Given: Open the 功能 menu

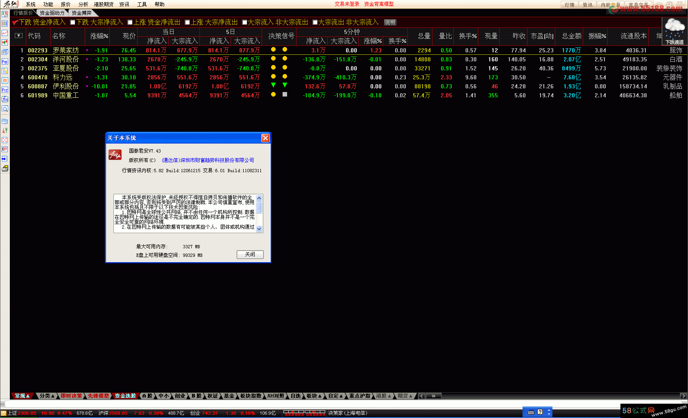Looking at the screenshot, I should pyautogui.click(x=48, y=4).
